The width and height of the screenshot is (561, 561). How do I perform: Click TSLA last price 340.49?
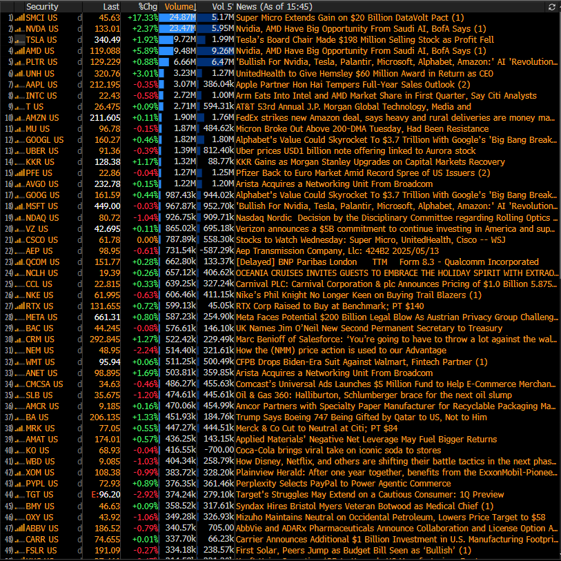(108, 40)
